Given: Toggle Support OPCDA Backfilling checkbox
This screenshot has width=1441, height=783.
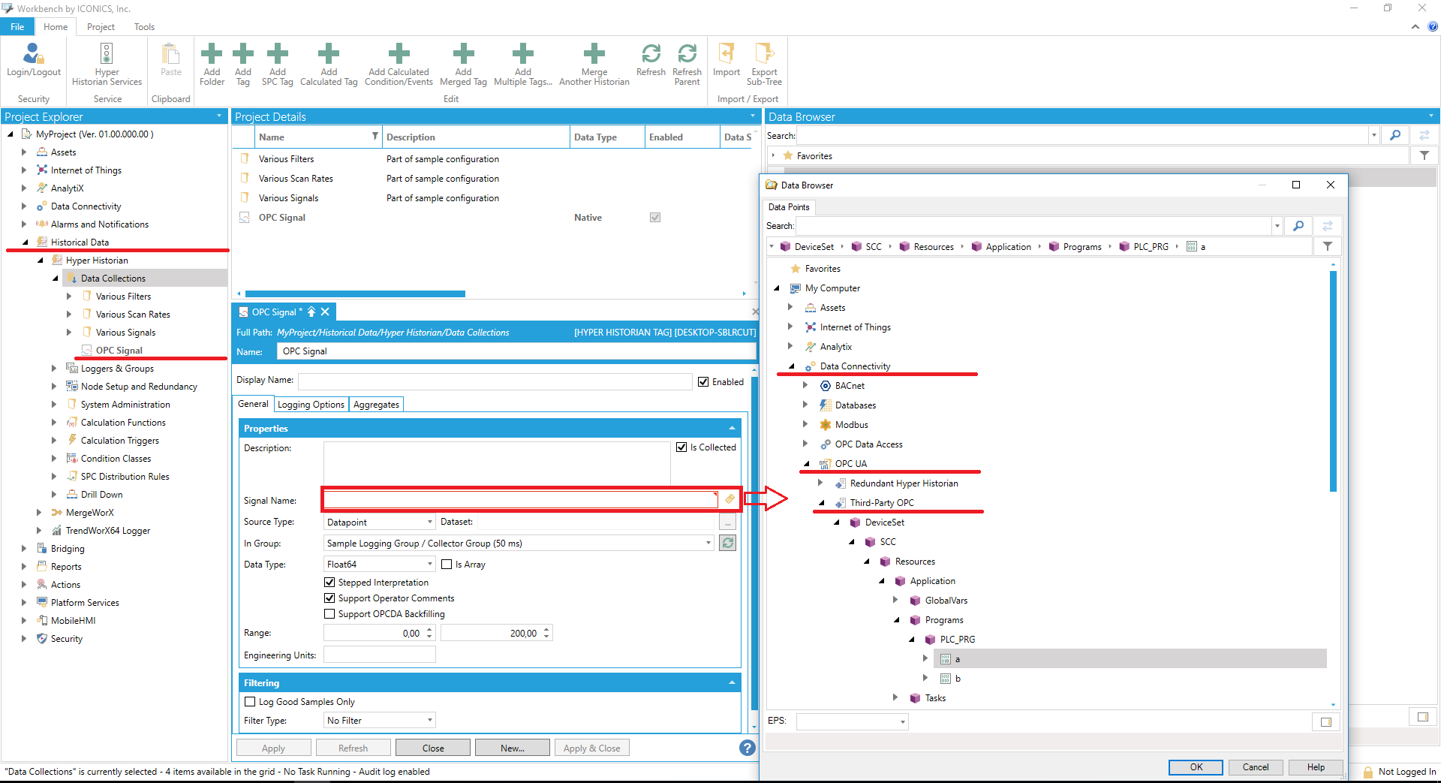Looking at the screenshot, I should [x=329, y=614].
